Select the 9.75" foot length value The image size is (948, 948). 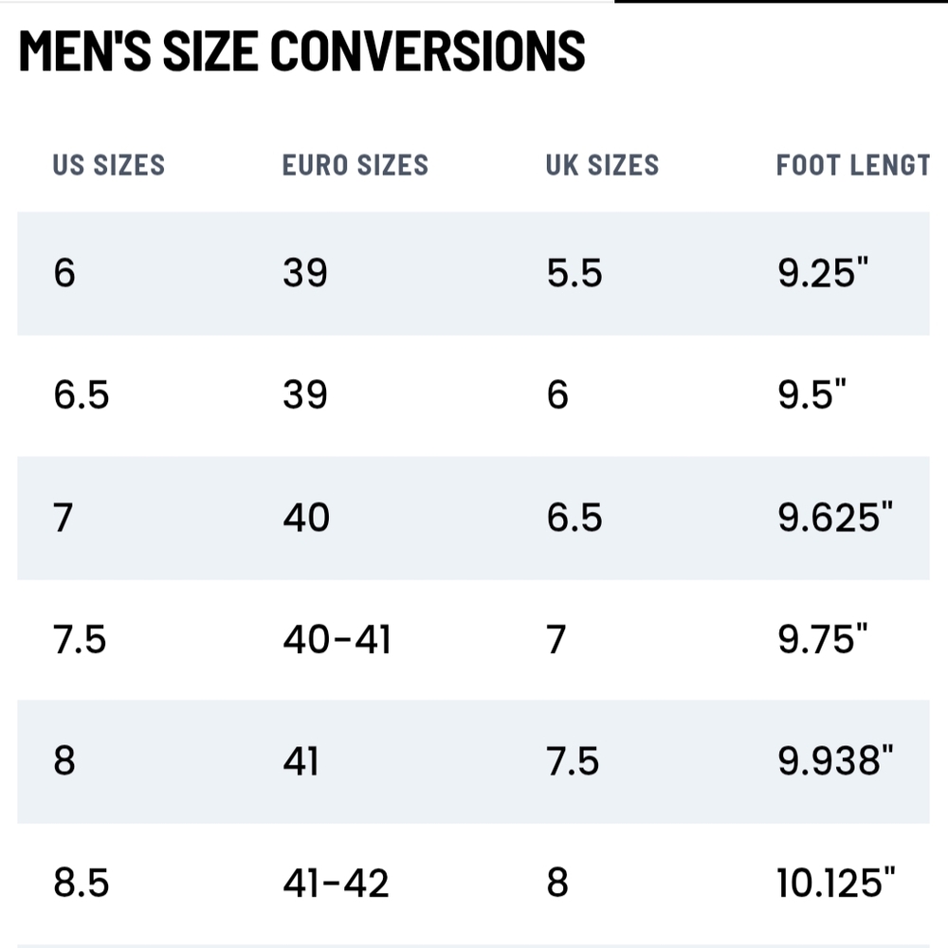click(822, 638)
